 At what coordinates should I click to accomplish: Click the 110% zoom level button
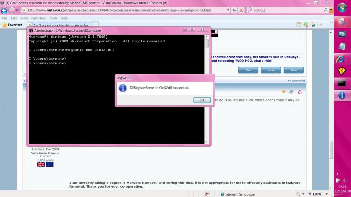click(x=315, y=194)
